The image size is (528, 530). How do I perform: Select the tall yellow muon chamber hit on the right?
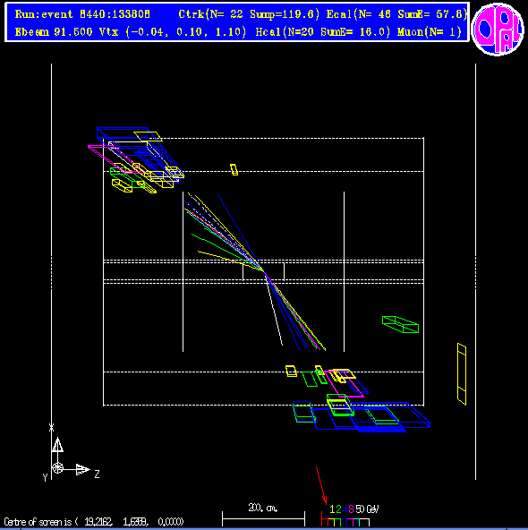pyautogui.click(x=462, y=374)
